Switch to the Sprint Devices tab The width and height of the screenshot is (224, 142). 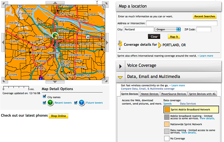(x=130, y=94)
